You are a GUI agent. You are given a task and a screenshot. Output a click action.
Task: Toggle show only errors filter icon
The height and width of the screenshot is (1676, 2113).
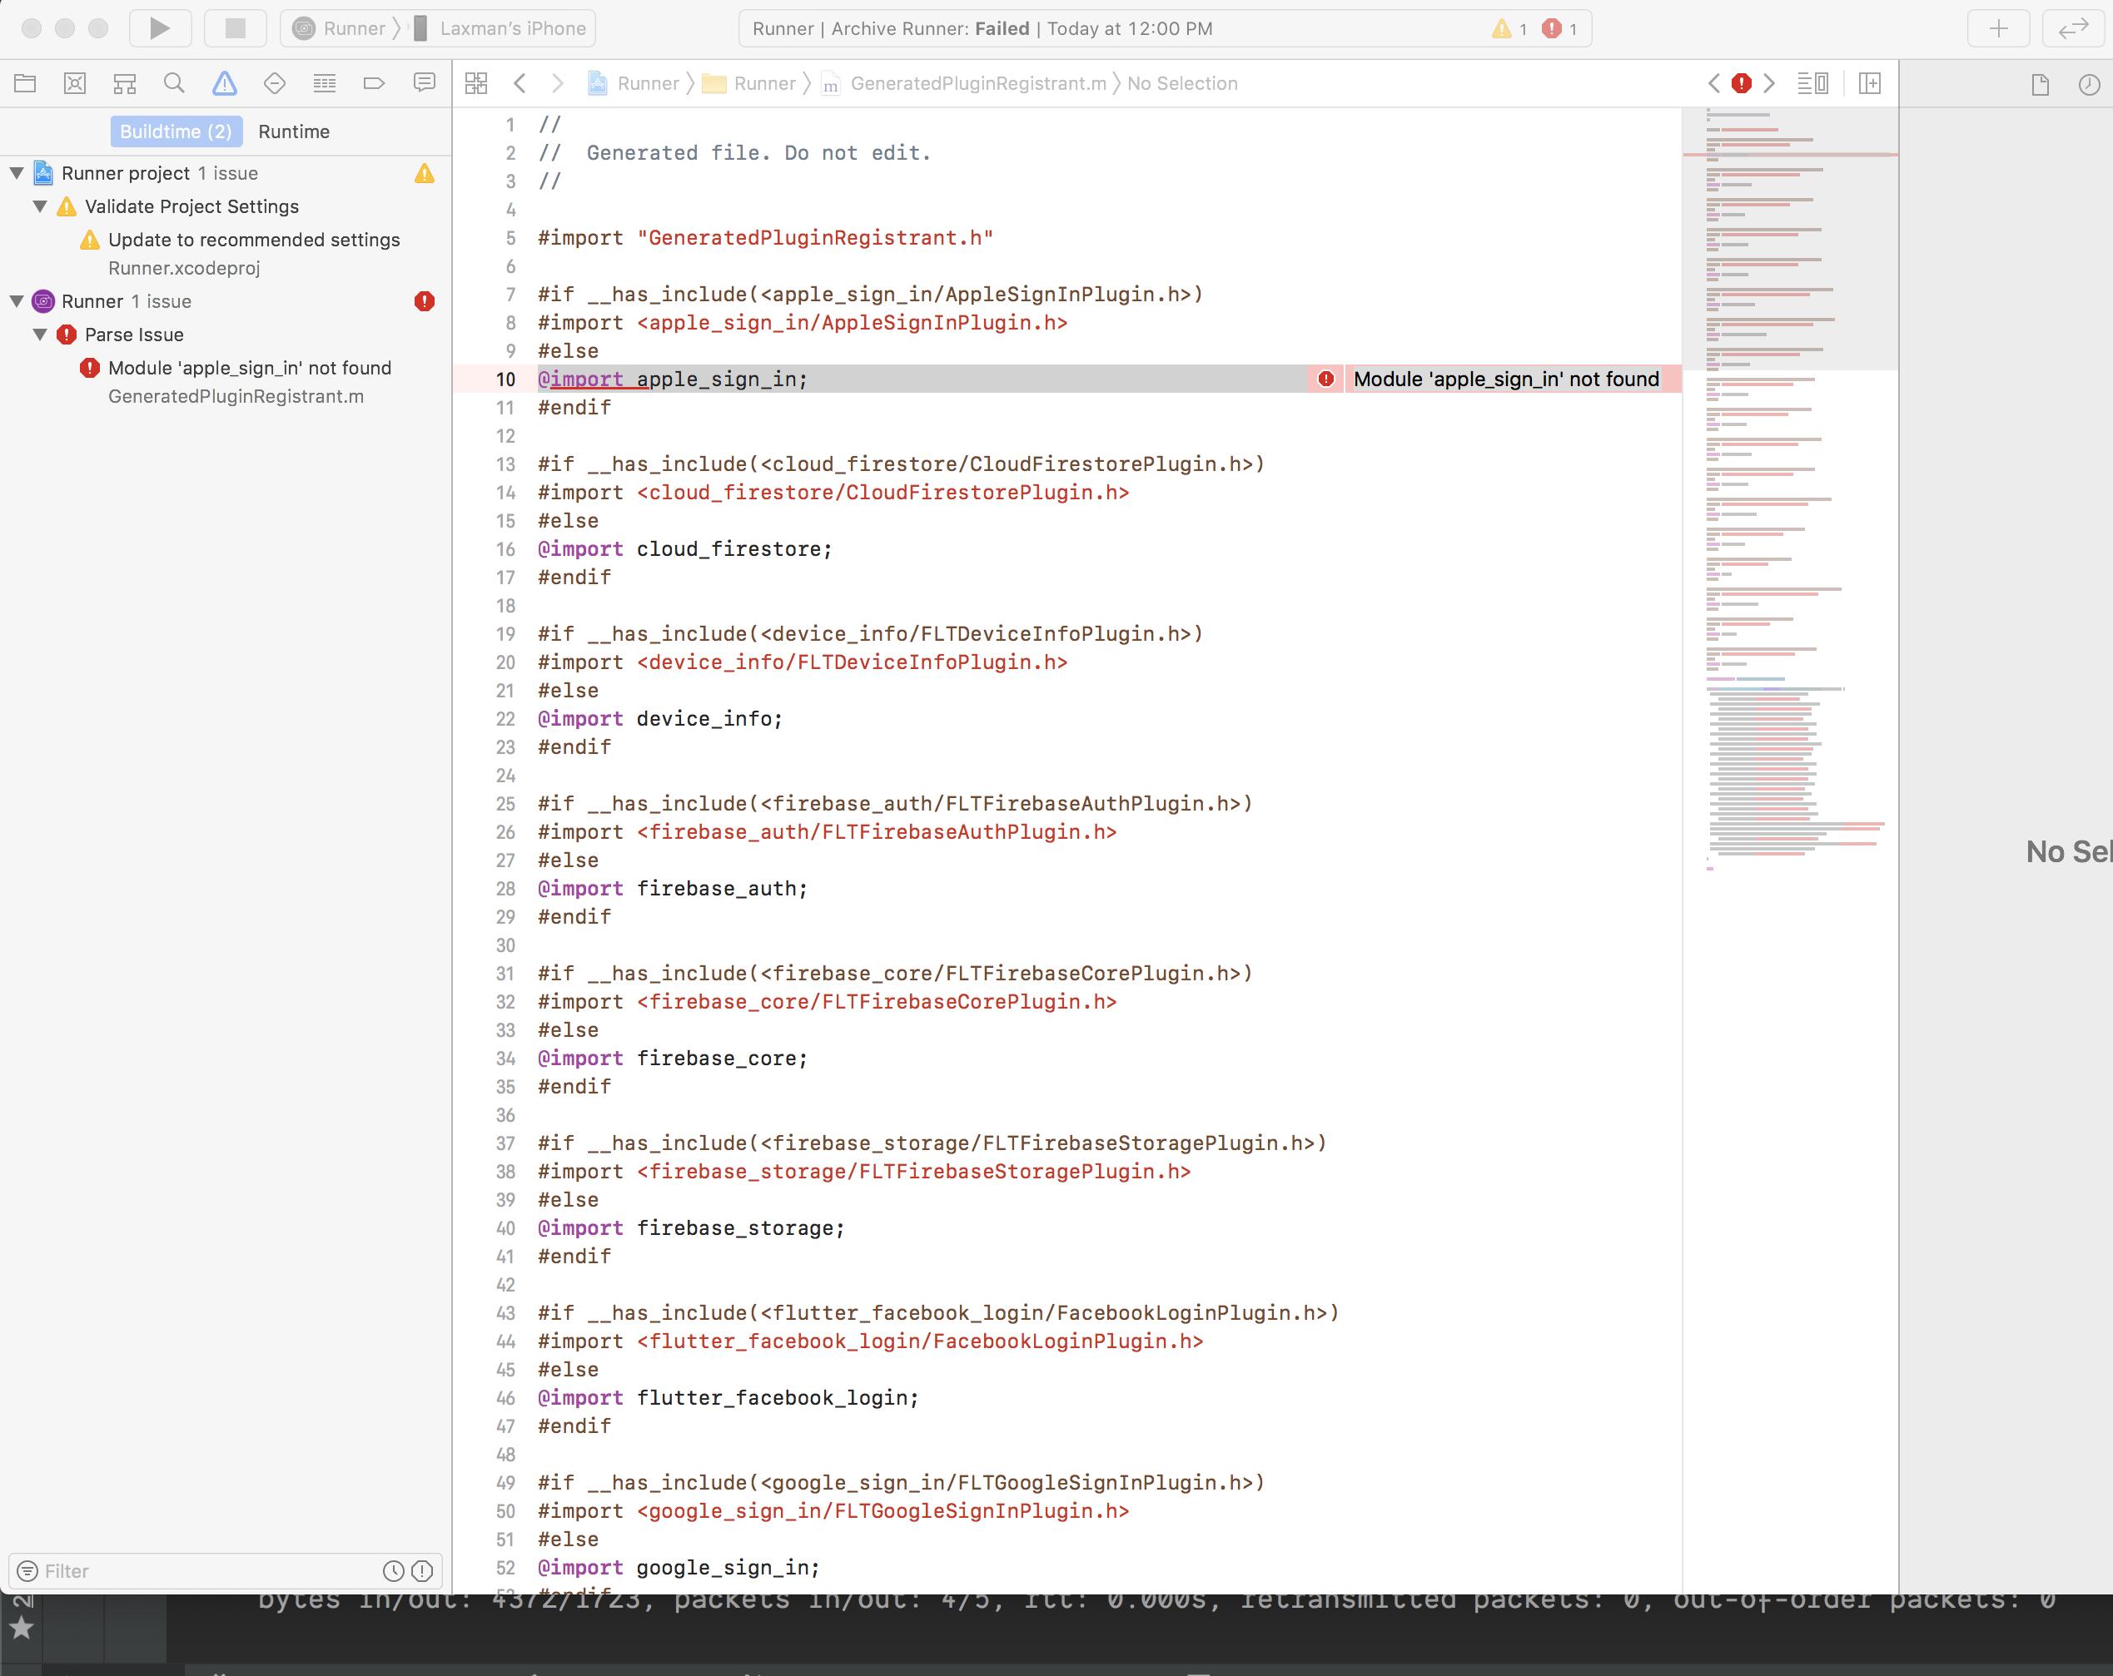422,1571
